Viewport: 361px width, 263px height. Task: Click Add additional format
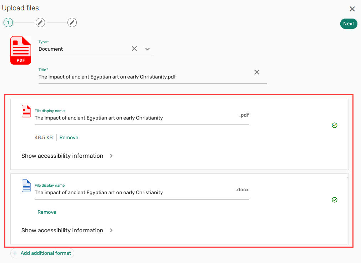pos(42,253)
